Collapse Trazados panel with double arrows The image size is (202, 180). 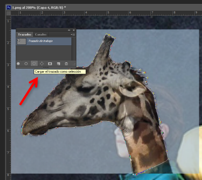69,30
